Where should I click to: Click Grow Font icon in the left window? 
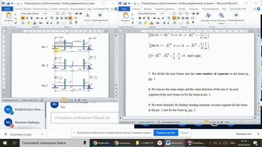47,23
